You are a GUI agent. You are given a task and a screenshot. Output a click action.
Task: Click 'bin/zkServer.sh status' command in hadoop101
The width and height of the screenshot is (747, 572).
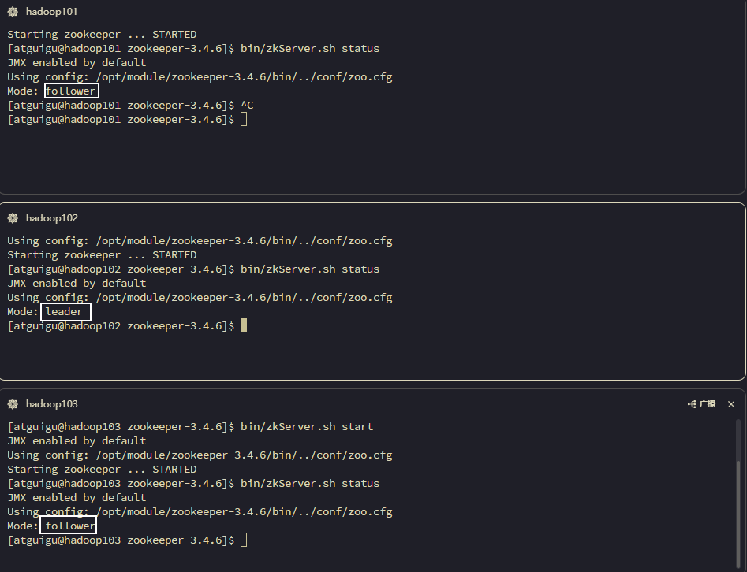(310, 49)
